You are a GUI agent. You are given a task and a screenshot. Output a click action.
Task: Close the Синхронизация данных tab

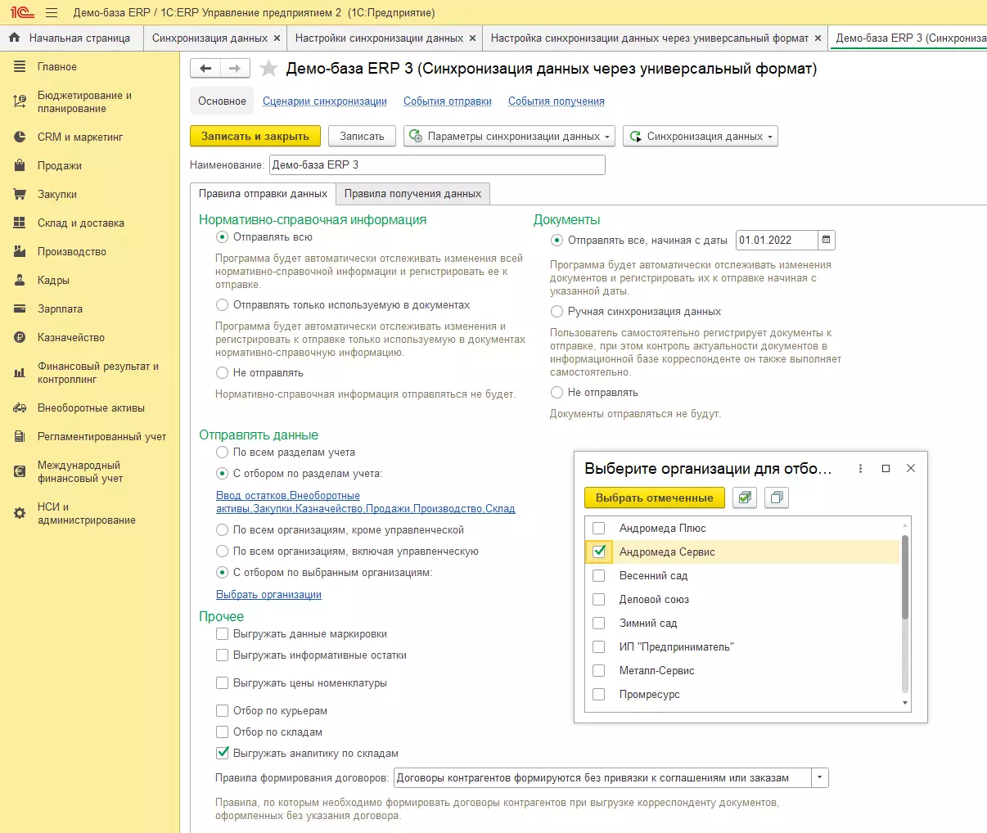[x=277, y=38]
